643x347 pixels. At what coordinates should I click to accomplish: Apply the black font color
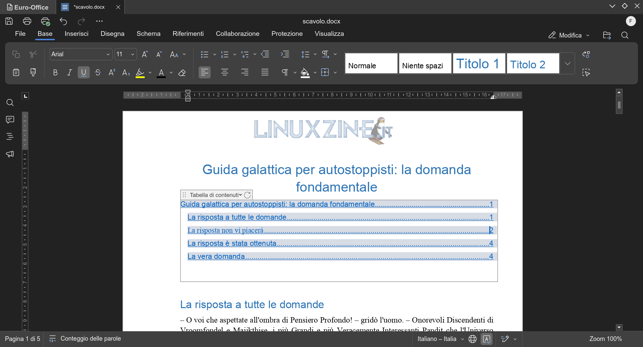[x=161, y=73]
